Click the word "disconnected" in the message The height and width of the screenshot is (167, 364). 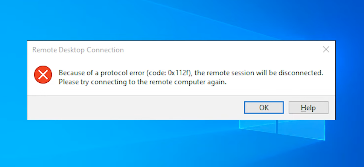(x=300, y=73)
